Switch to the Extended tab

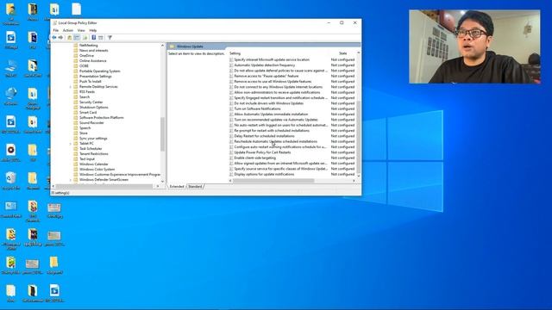(x=177, y=186)
